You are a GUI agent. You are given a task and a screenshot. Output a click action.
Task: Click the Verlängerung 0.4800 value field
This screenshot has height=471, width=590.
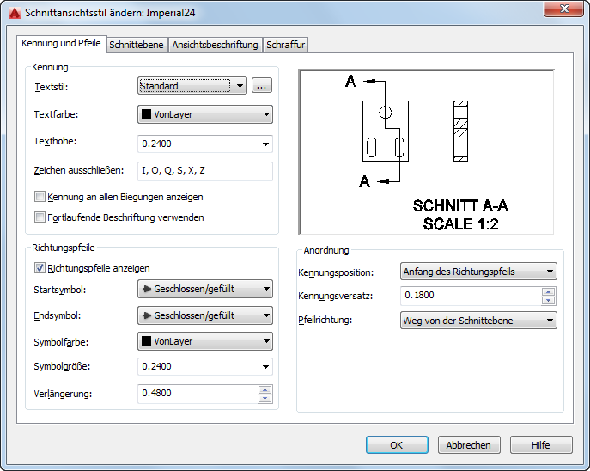pos(198,394)
